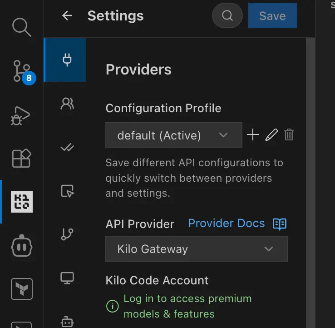335x328 pixels.
Task: Save the settings changes
Action: coord(272,15)
